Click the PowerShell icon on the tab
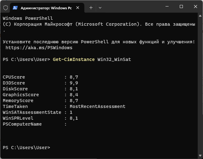Screen dimensions: 203x159 pyautogui.click(x=15, y=7)
